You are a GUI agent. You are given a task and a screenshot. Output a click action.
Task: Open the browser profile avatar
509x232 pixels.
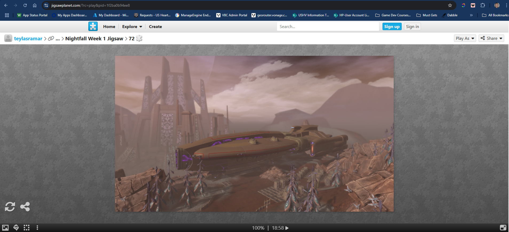[x=497, y=5]
